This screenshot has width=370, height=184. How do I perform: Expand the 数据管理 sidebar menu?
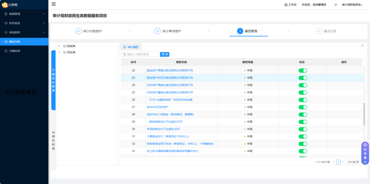(24, 14)
